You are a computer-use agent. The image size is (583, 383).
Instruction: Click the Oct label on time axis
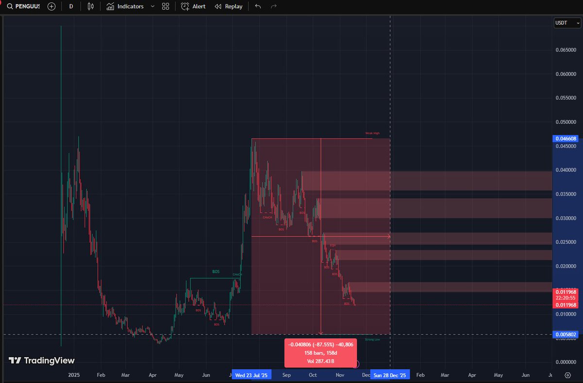(x=312, y=375)
